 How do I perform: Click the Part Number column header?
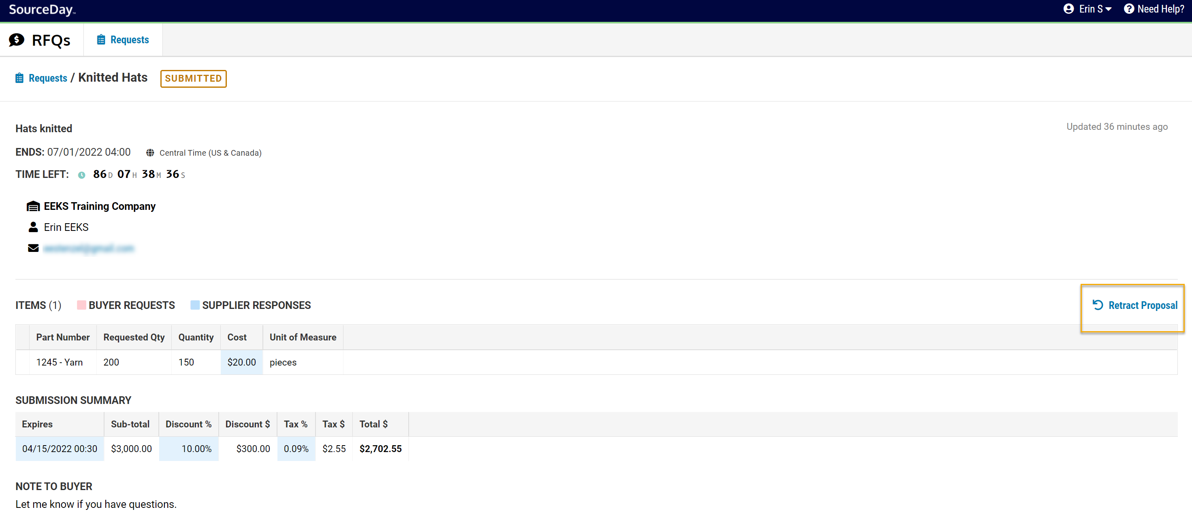click(63, 337)
